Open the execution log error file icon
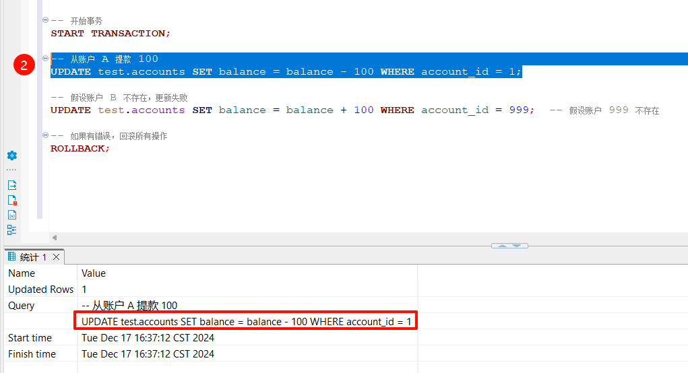 pyautogui.click(x=11, y=200)
